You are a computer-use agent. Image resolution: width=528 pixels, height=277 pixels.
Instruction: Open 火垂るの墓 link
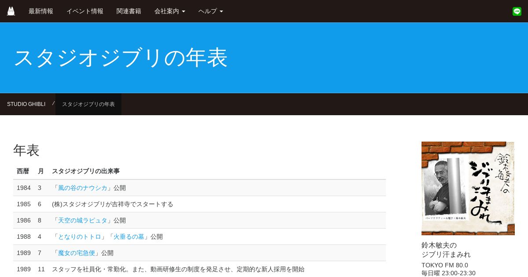tap(129, 237)
